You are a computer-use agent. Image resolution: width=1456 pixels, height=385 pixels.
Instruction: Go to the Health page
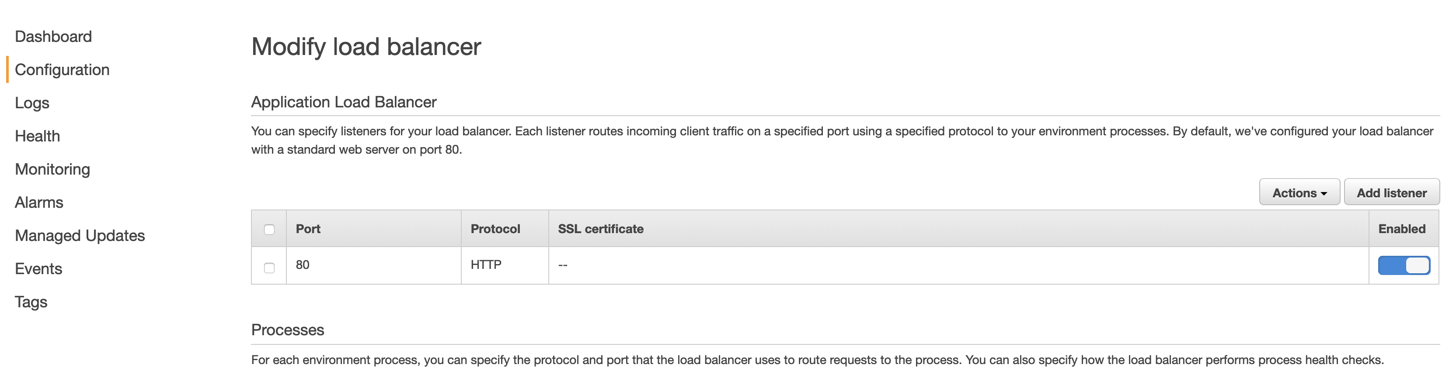click(x=37, y=136)
